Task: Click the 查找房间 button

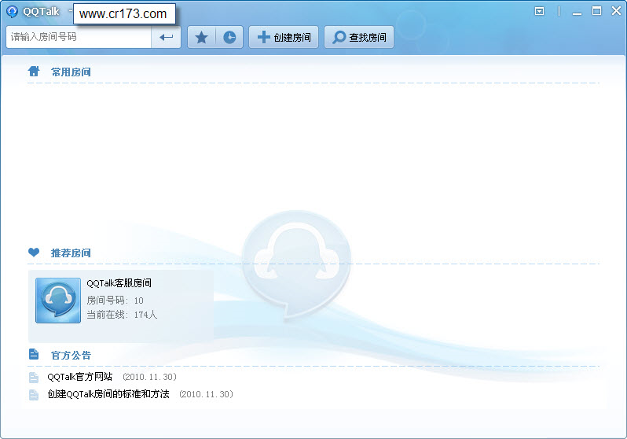Action: [359, 37]
